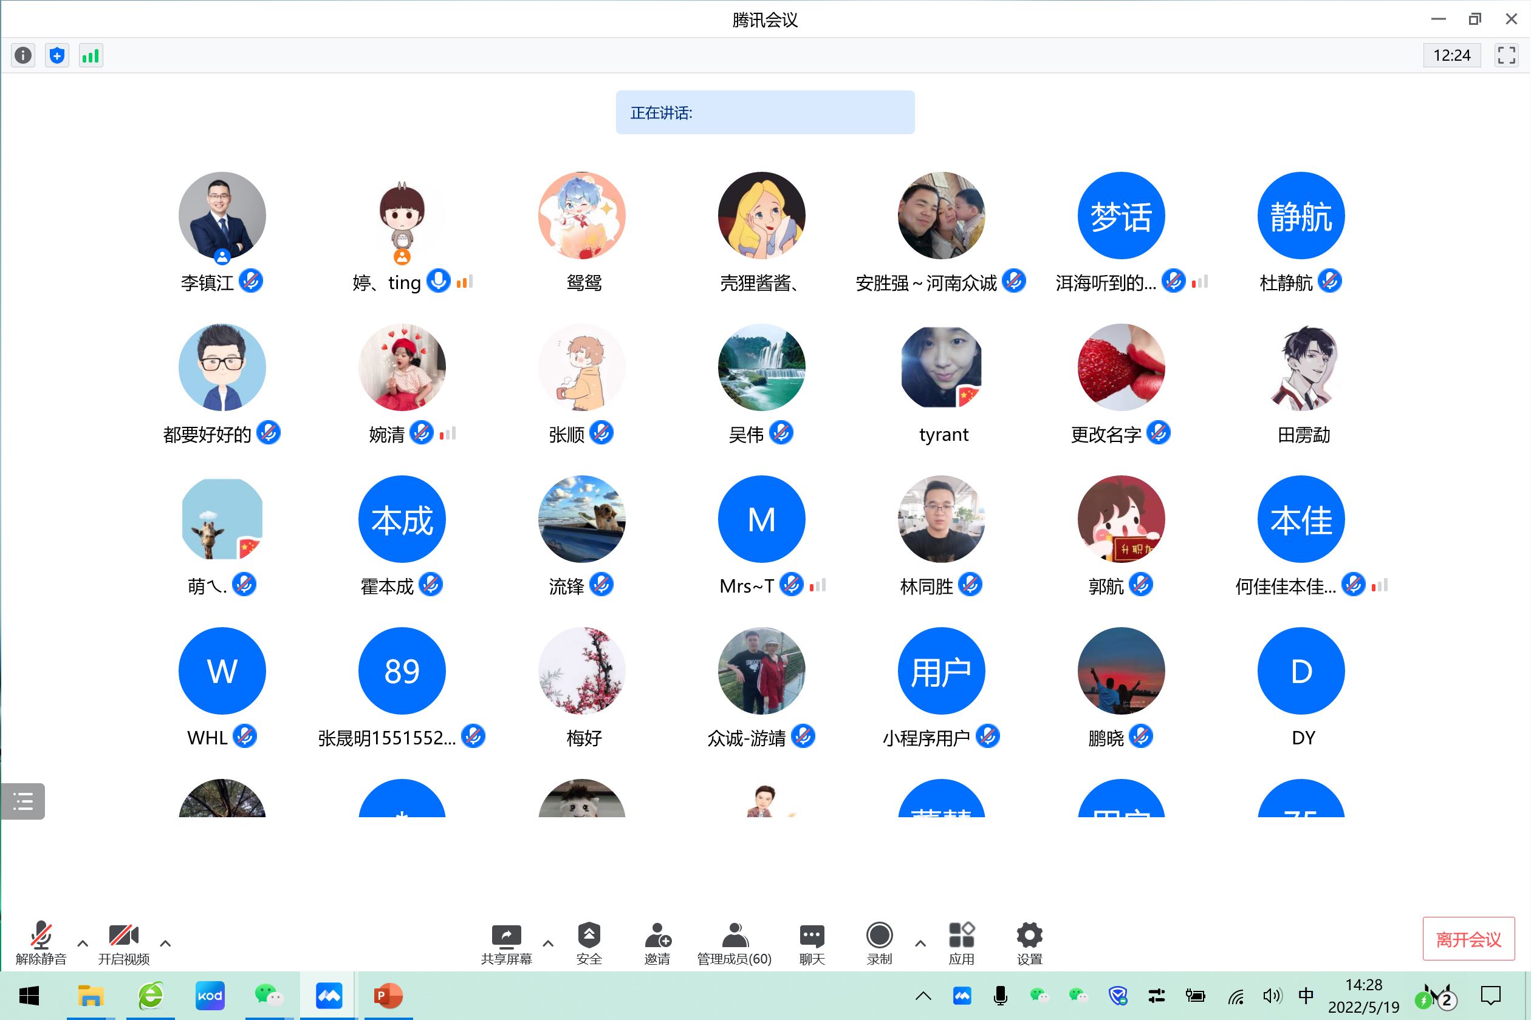The image size is (1531, 1020).
Task: Click the meeting timer 12:24
Action: 1451,55
